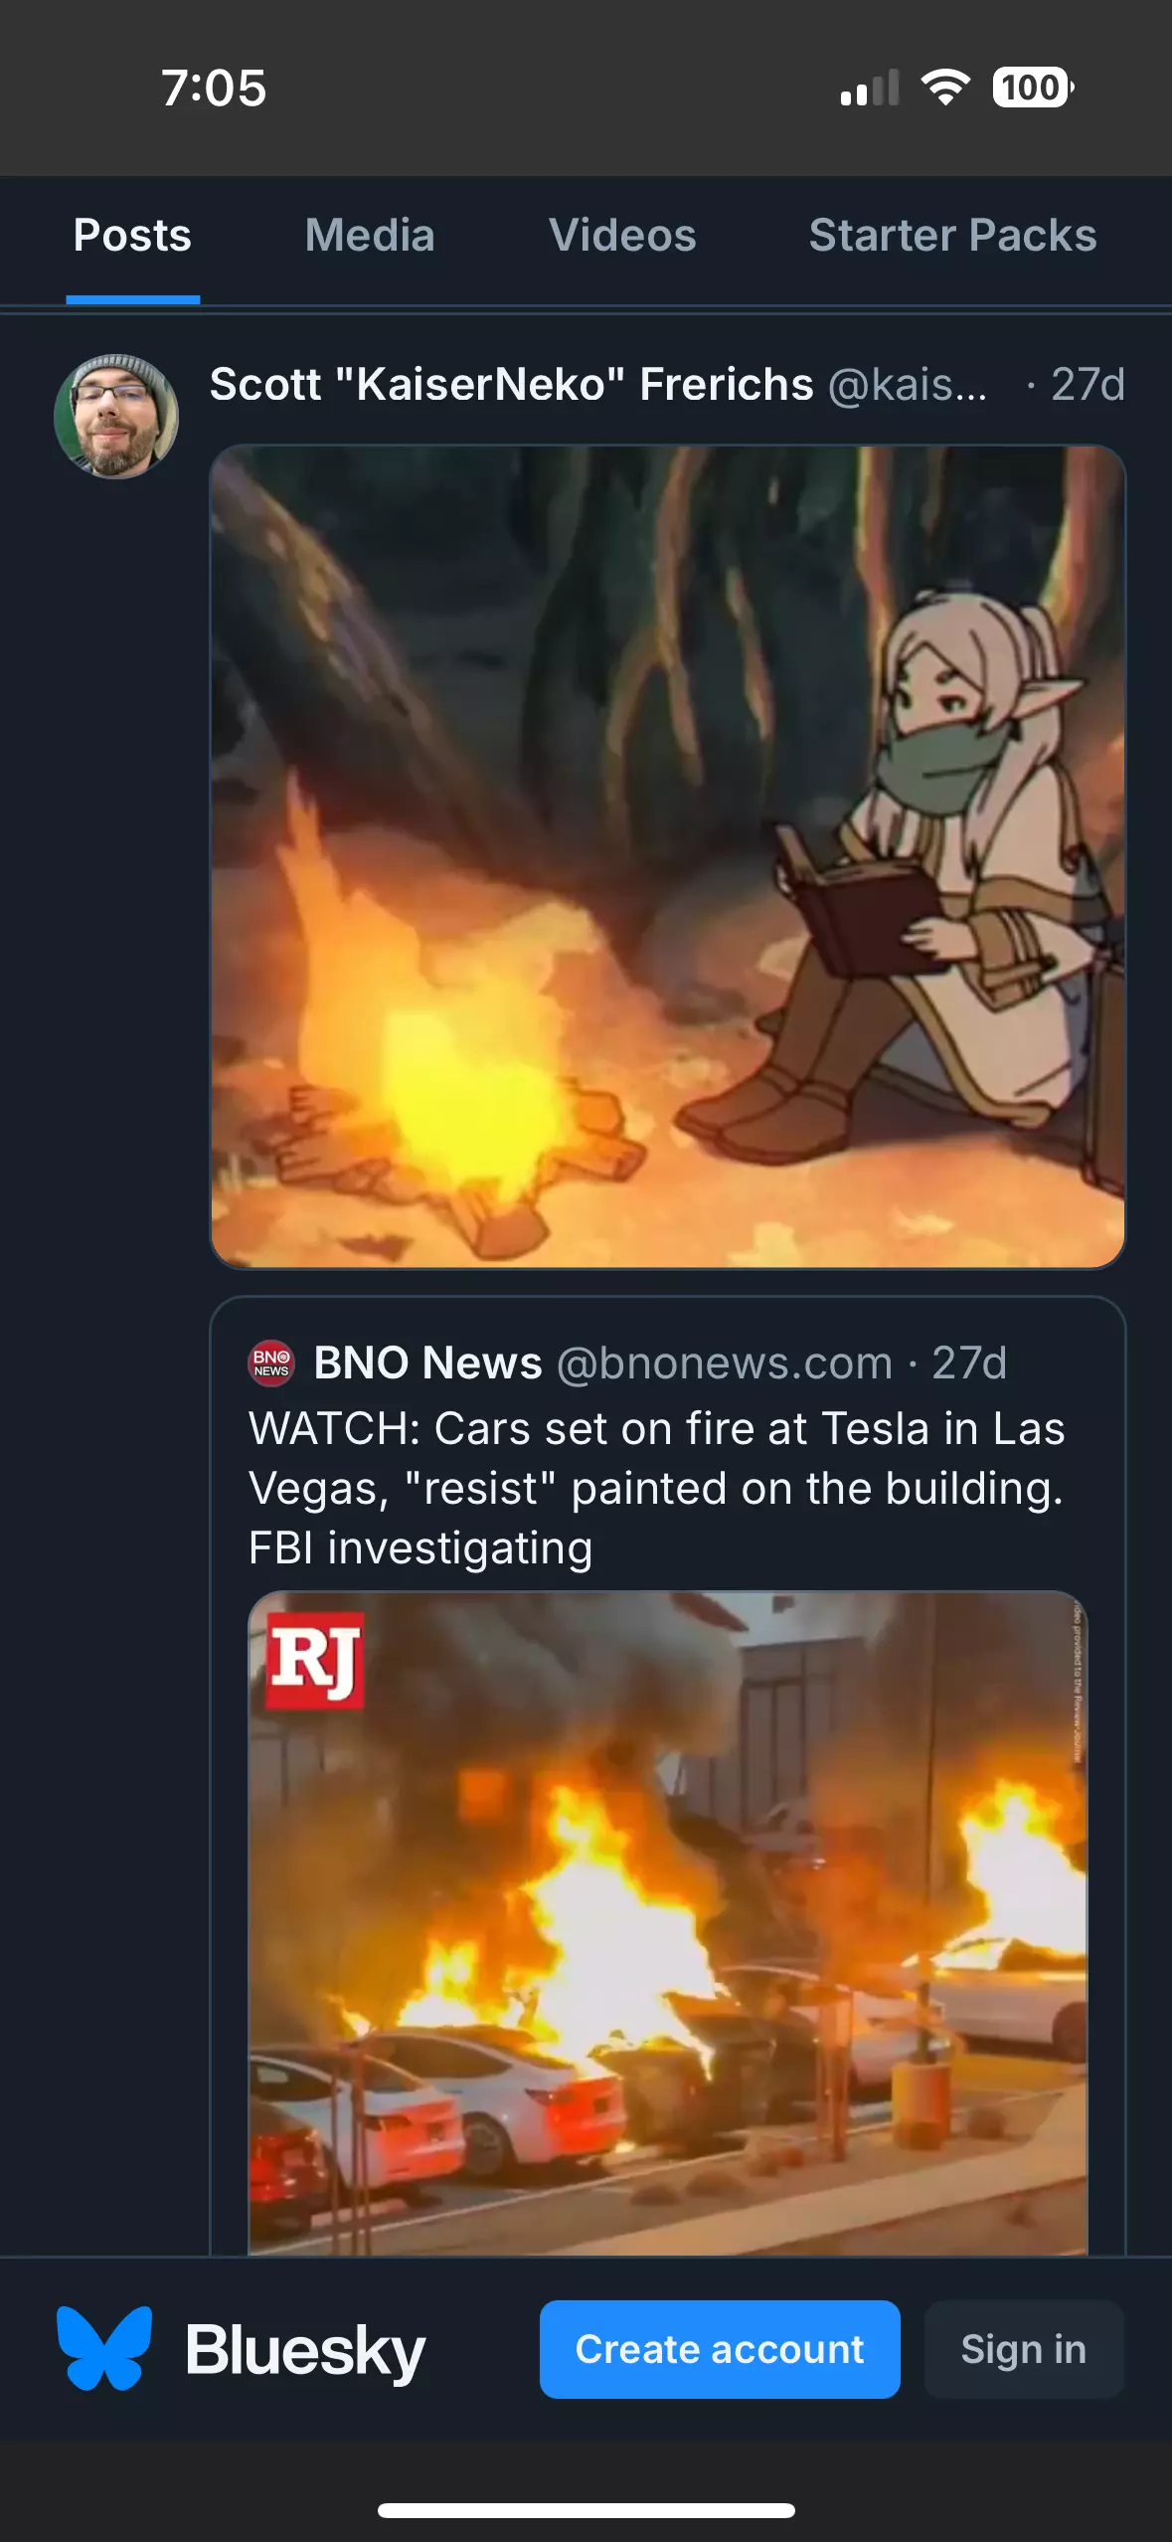Click the Create account button
1172x2542 pixels.
[720, 2349]
